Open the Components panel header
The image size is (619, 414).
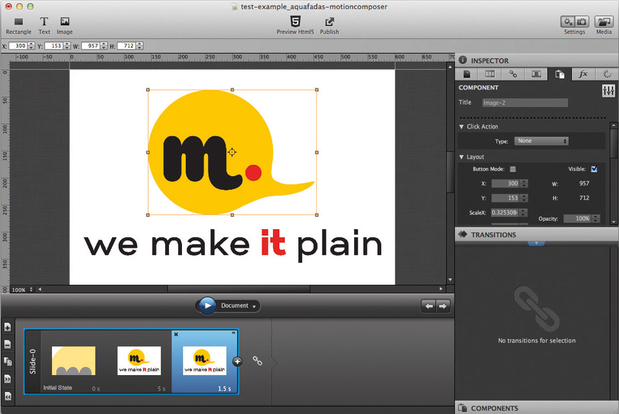[537, 408]
